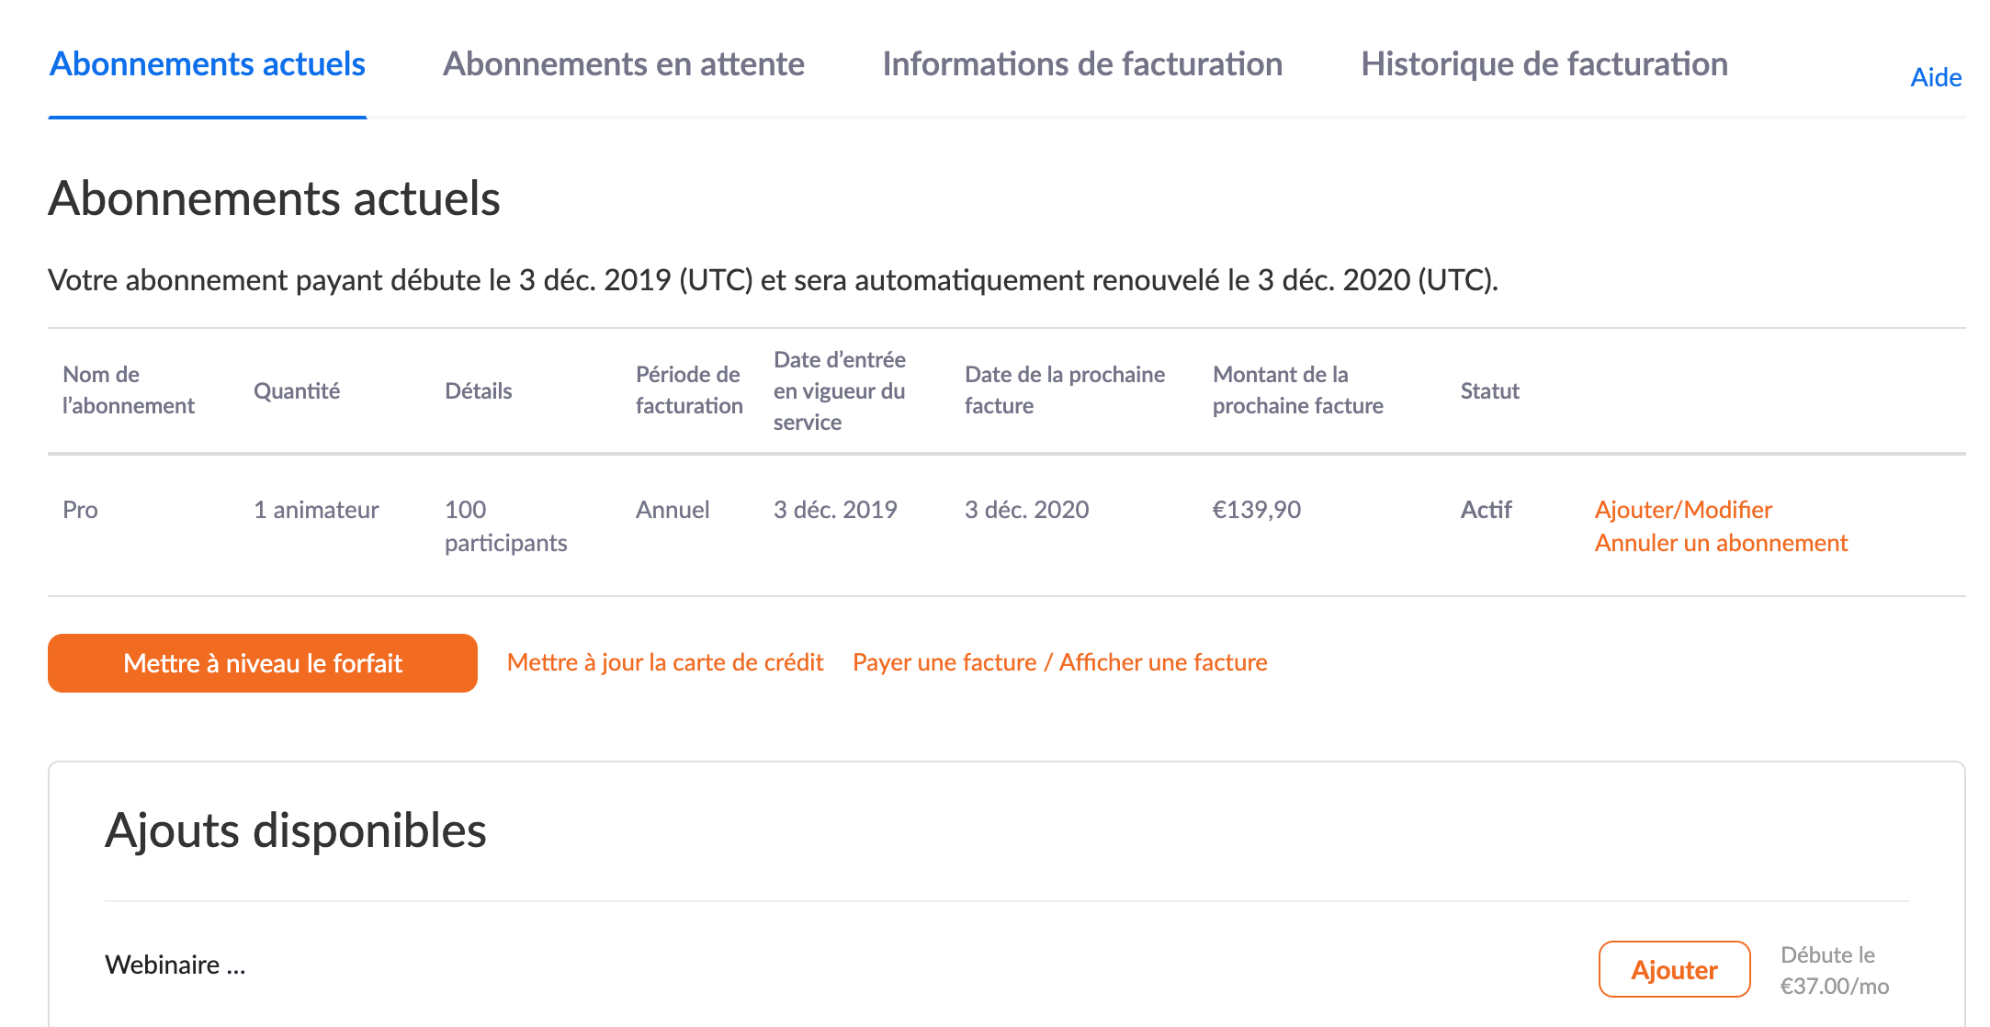Click Ajouter/Modifier for the Pro plan
1990x1027 pixels.
click(x=1683, y=510)
